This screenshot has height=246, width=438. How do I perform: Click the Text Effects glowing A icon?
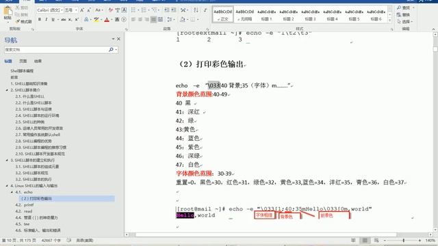pos(86,20)
